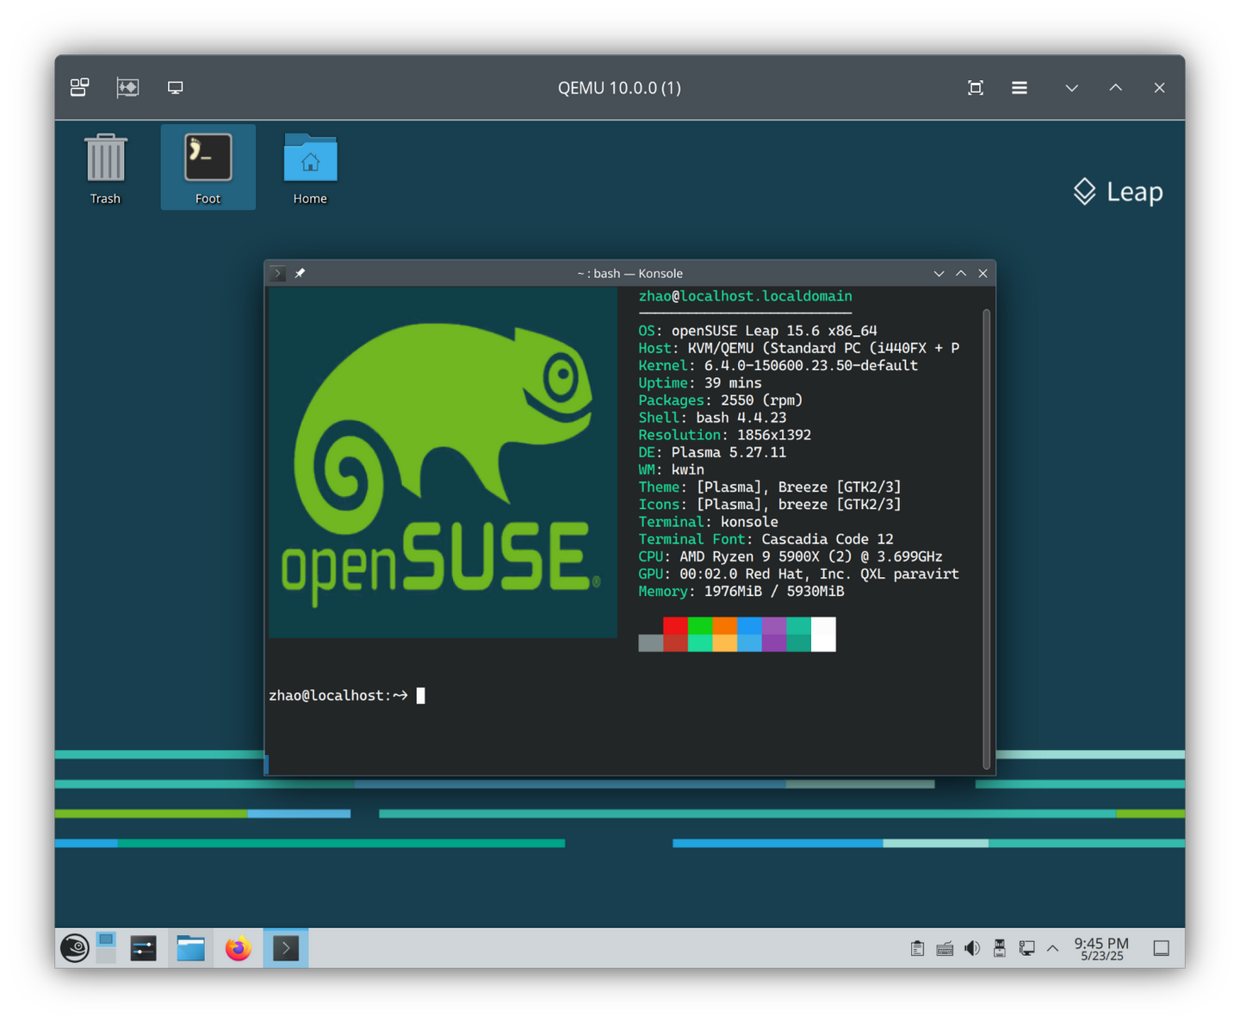Image resolution: width=1240 pixels, height=1023 pixels.
Task: Click the down chevron in QEMU titlebar
Action: 1072,87
